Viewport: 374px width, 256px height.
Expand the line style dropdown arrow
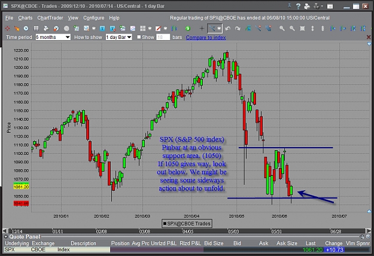click(165, 29)
